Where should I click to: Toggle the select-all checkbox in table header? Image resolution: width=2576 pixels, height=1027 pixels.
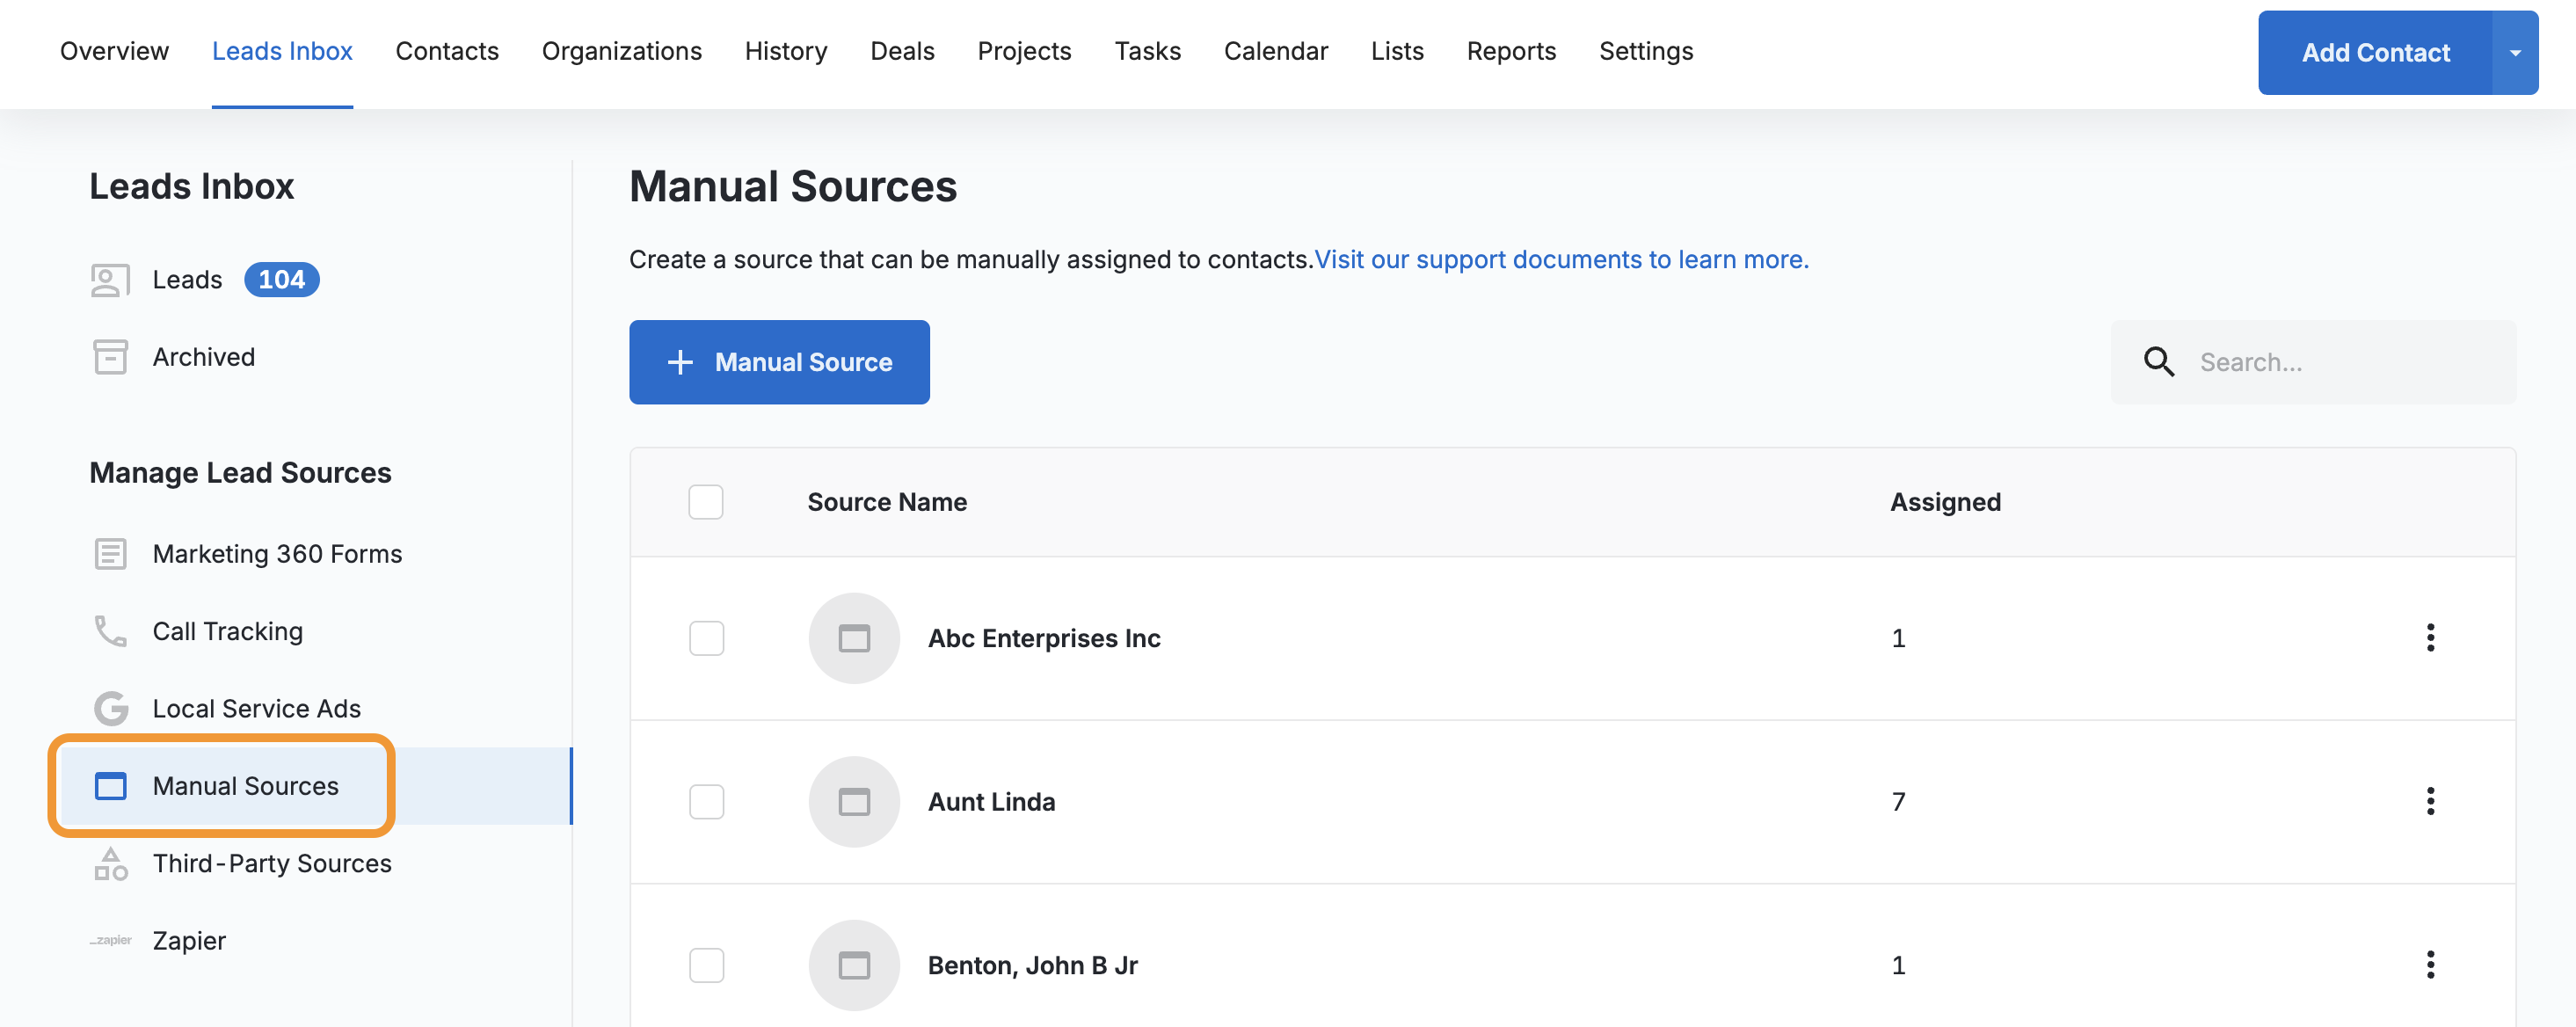705,502
